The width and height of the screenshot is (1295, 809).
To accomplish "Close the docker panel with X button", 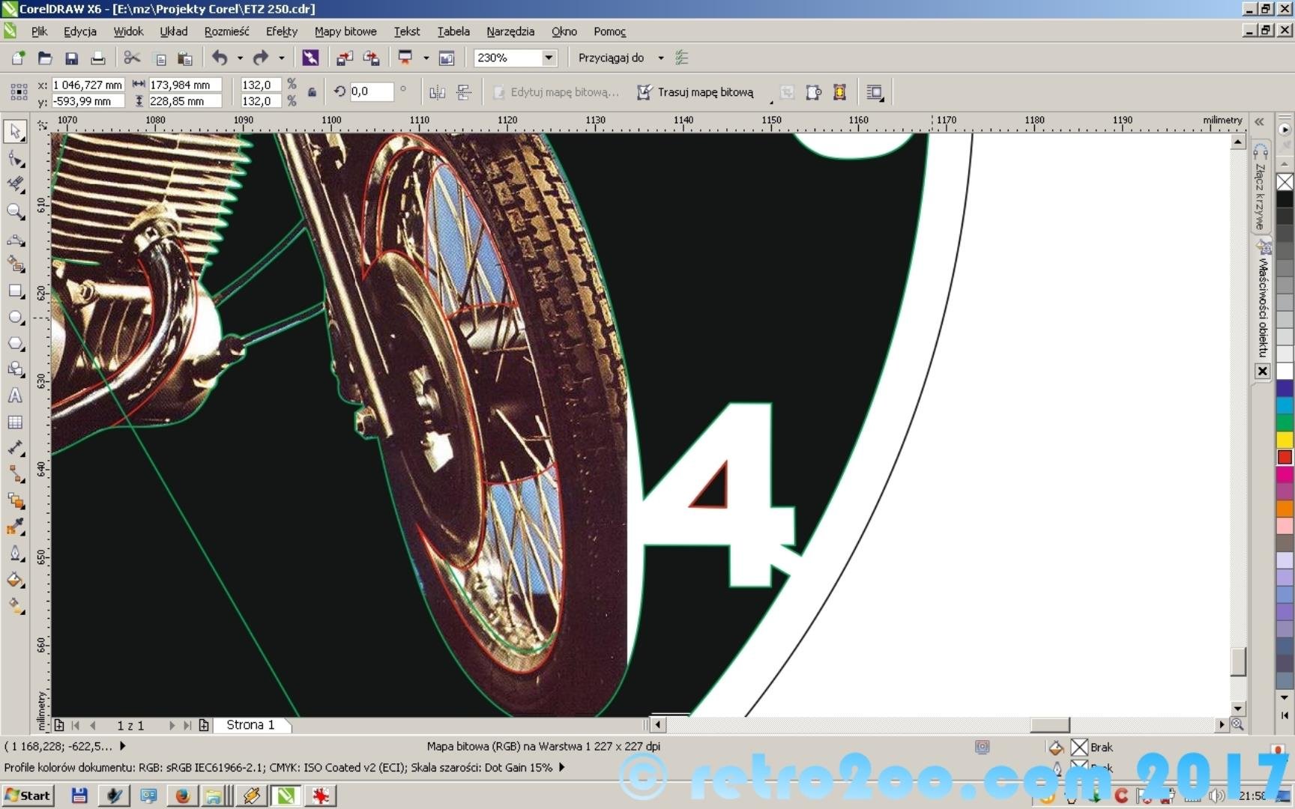I will point(1262,371).
